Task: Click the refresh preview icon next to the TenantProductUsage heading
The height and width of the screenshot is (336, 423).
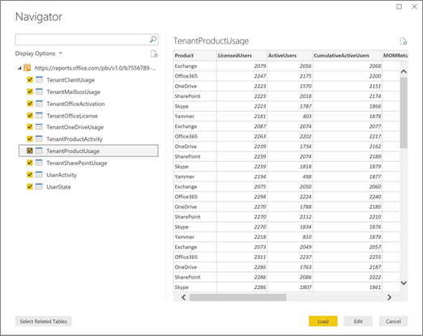Action: pyautogui.click(x=404, y=41)
